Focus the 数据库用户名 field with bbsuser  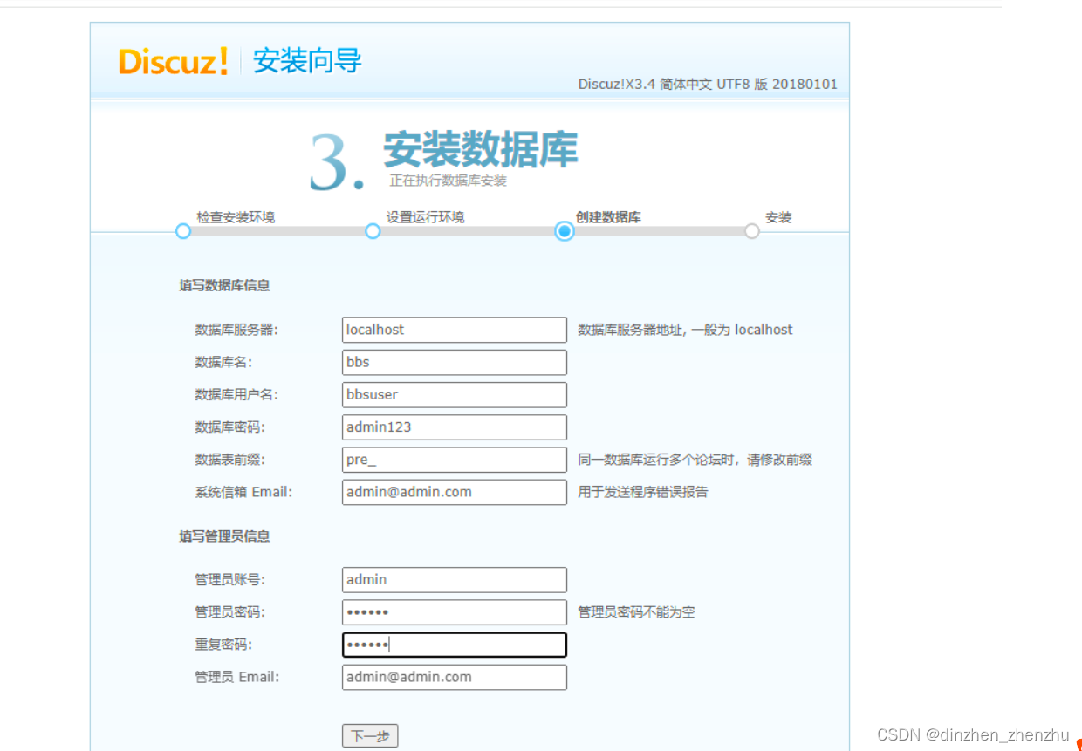tap(455, 394)
